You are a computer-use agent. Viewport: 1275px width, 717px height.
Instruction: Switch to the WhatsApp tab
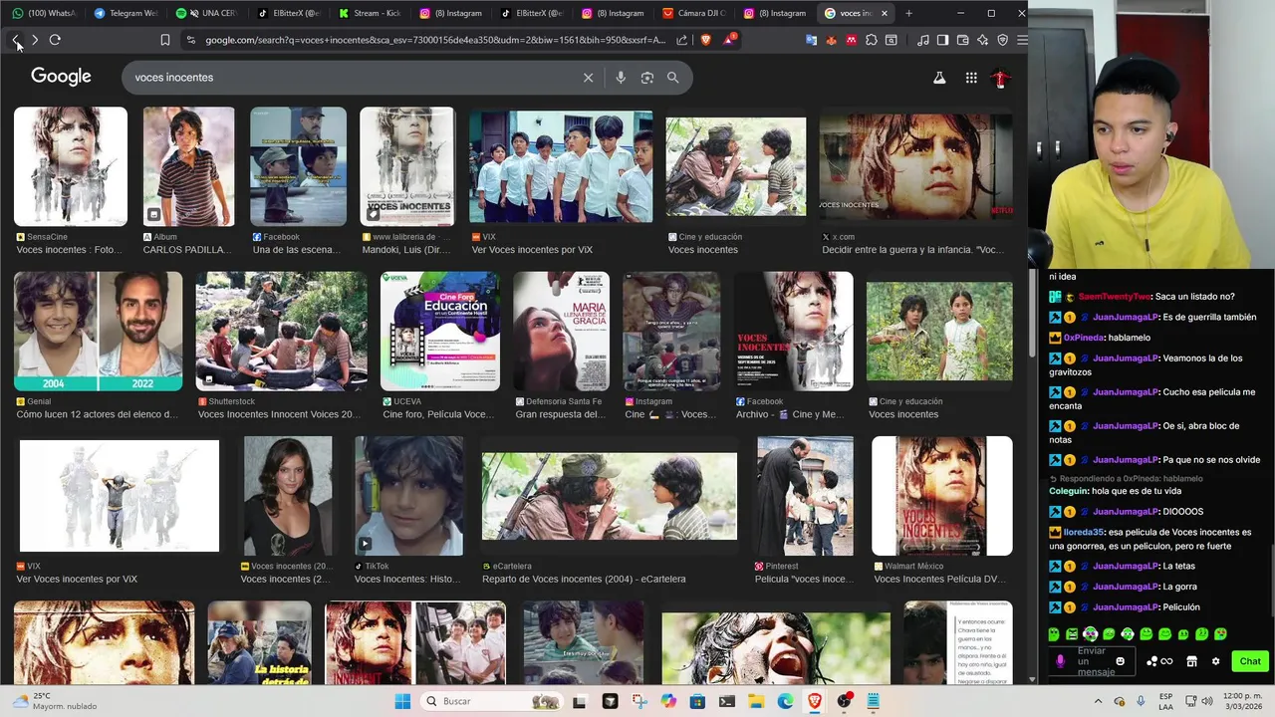[43, 13]
